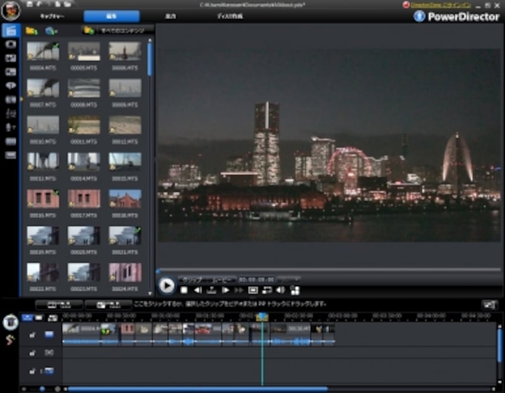Image resolution: width=505 pixels, height=393 pixels.
Task: Toggle the lock on the bottom PiP track
Action: 32,371
